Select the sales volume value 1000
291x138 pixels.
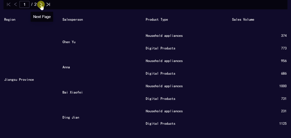pyautogui.click(x=283, y=86)
